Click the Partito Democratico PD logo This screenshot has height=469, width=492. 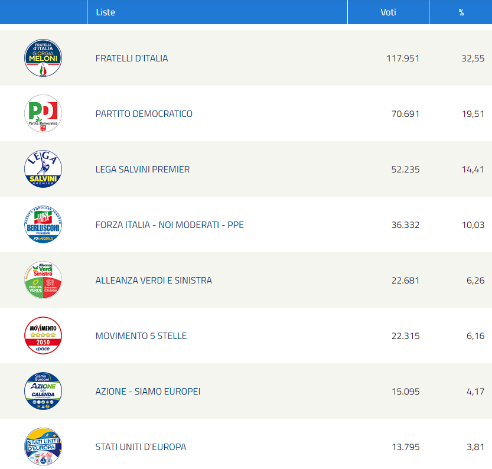(x=43, y=114)
